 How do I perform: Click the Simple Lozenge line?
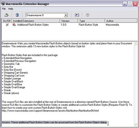pos(11,79)
